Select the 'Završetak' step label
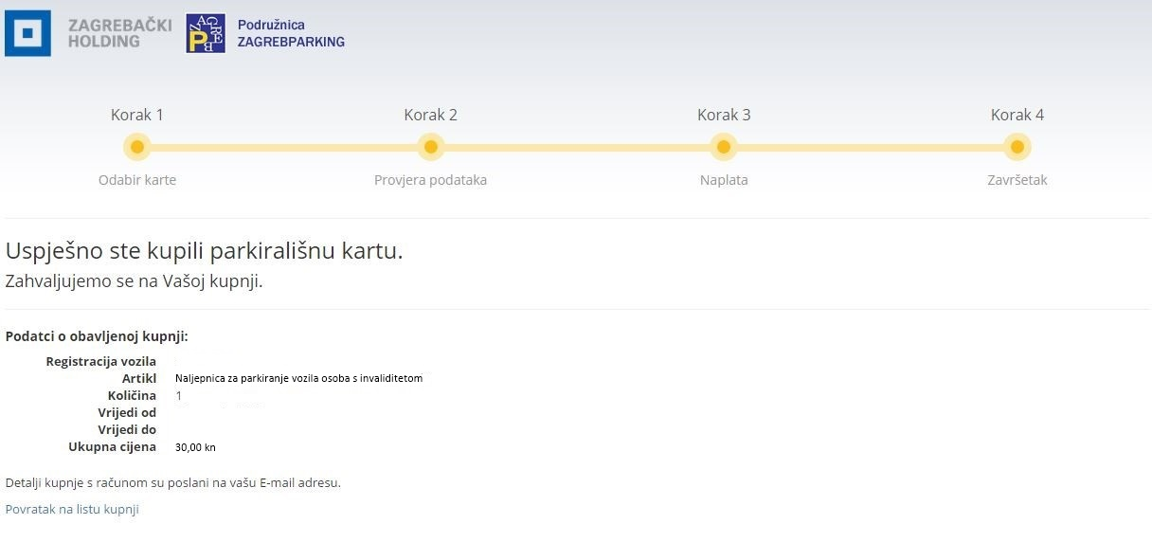 coord(1017,180)
